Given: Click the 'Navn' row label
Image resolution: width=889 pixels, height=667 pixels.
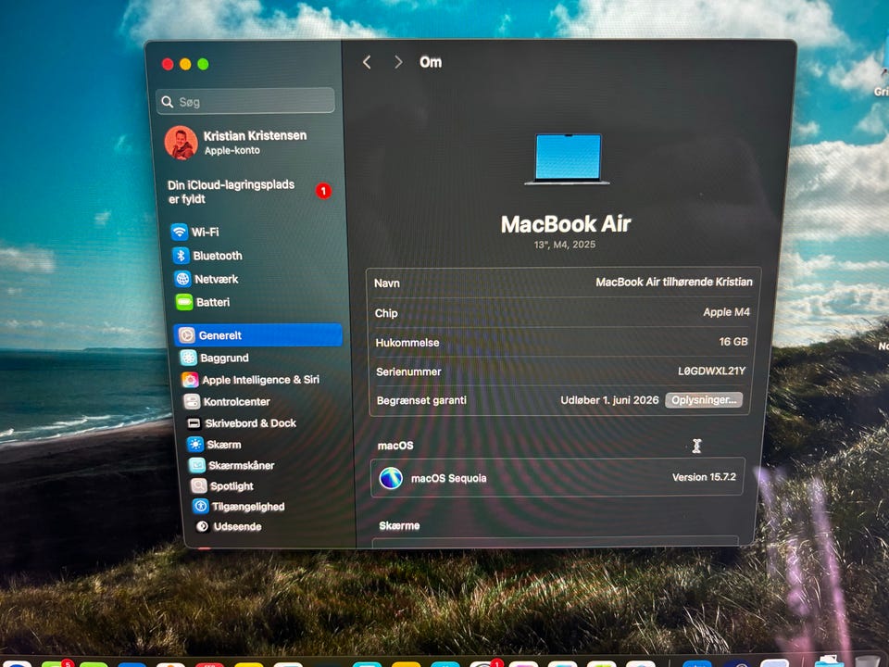Looking at the screenshot, I should coord(387,283).
